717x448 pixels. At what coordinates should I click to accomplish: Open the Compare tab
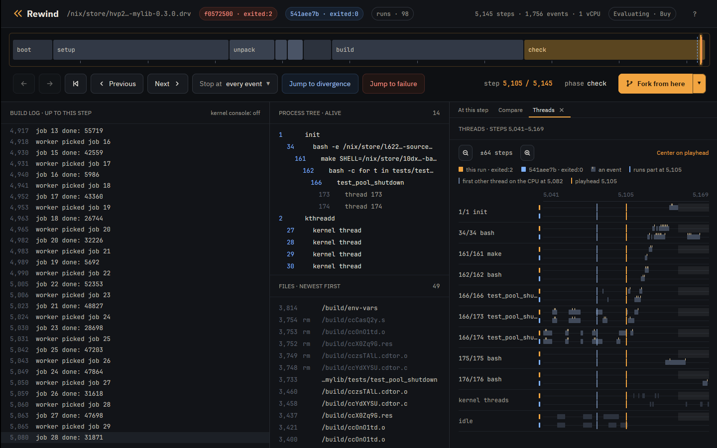pos(510,110)
